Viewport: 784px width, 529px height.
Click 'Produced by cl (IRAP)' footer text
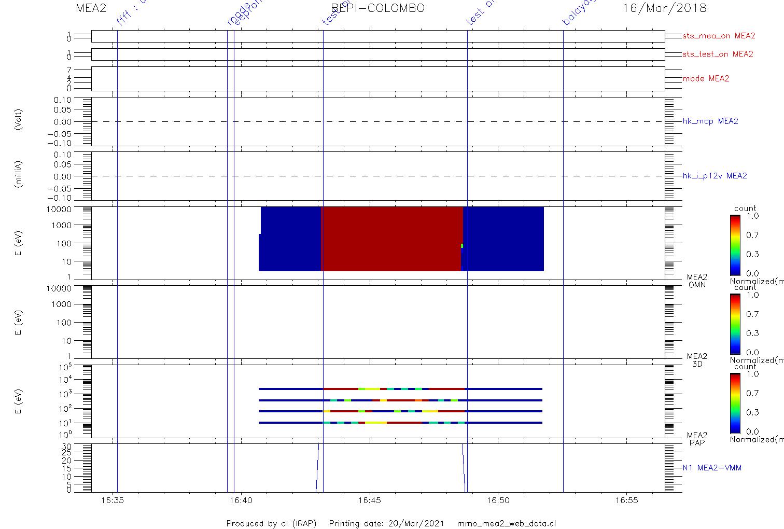pos(271,523)
